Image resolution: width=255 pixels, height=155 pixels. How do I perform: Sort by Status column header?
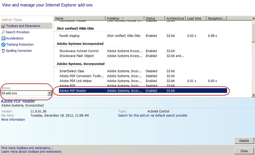[x=154, y=18]
